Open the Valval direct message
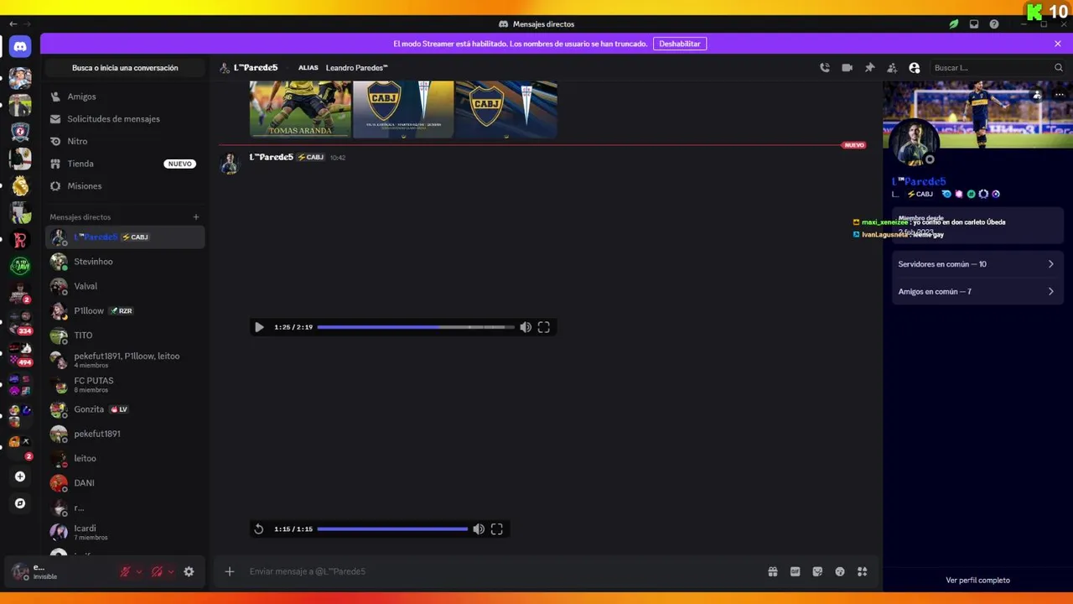Image resolution: width=1073 pixels, height=604 pixels. click(x=125, y=286)
